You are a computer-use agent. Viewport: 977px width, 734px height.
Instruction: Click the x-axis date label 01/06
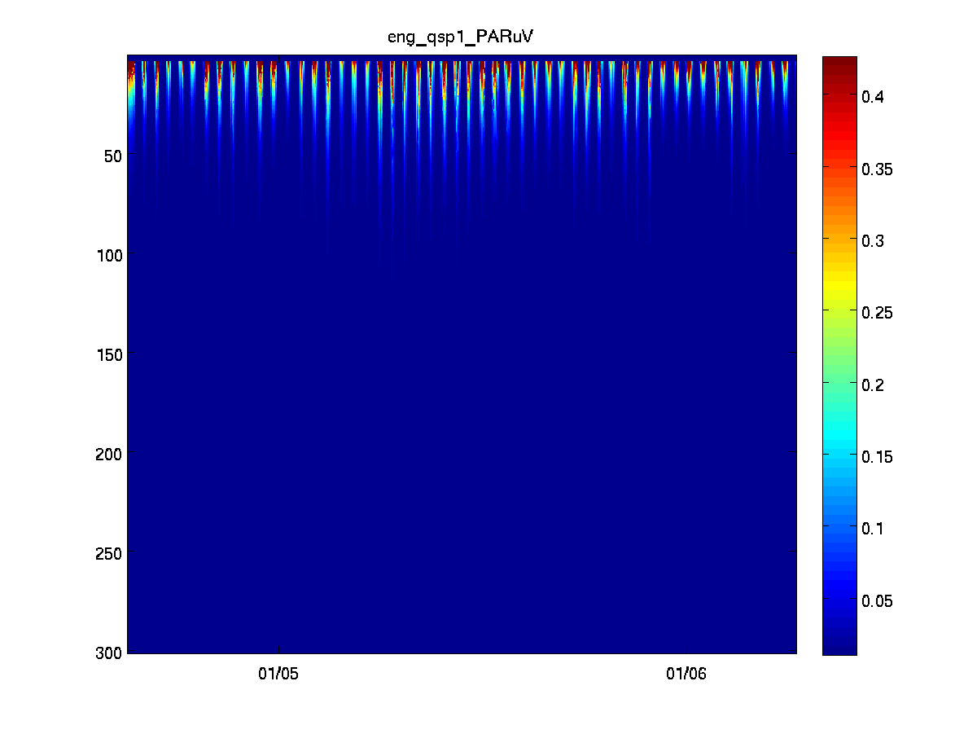click(x=686, y=674)
